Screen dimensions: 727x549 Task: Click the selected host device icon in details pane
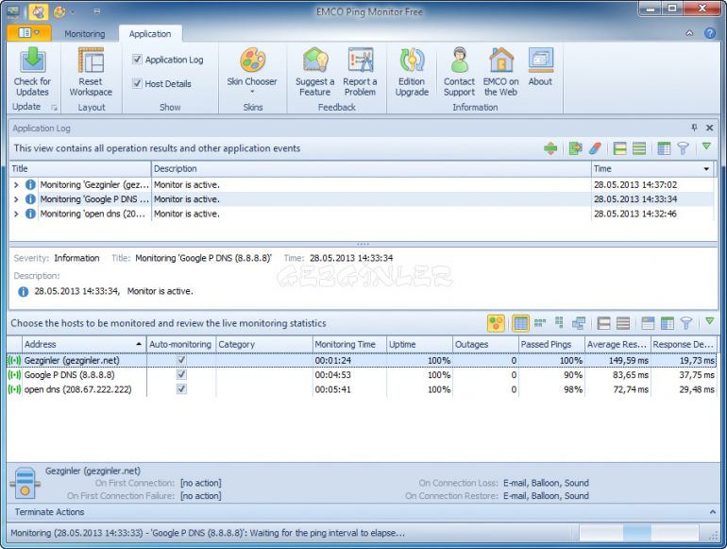(25, 483)
